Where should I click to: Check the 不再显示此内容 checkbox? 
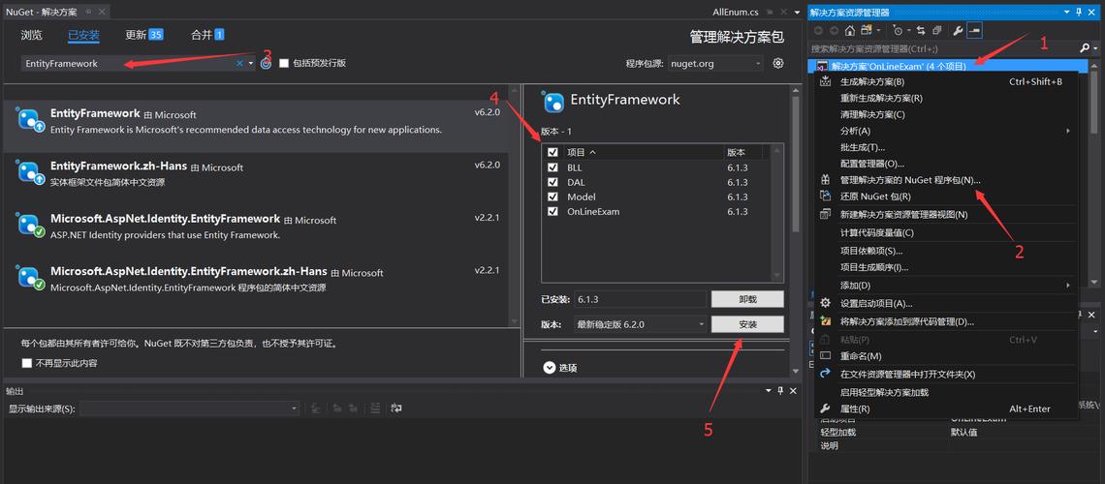tap(27, 363)
